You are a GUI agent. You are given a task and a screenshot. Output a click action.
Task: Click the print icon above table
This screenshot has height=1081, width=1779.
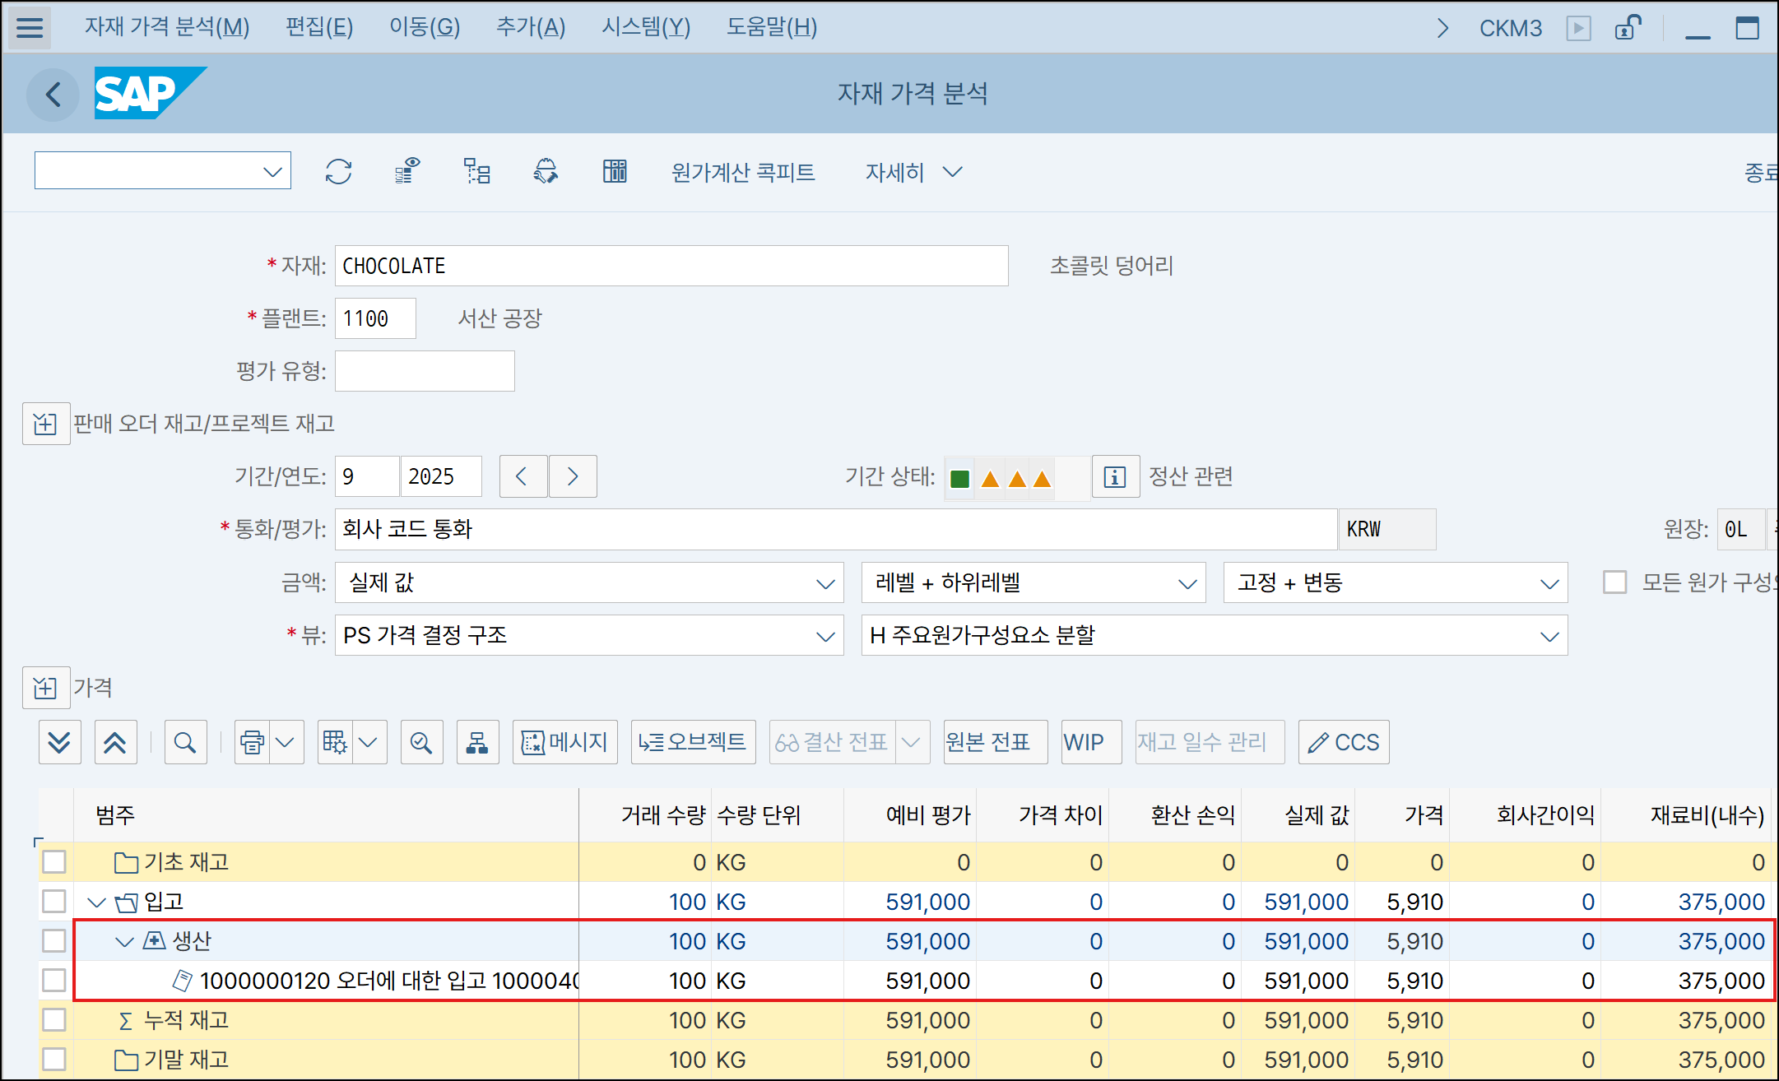pyautogui.click(x=253, y=742)
